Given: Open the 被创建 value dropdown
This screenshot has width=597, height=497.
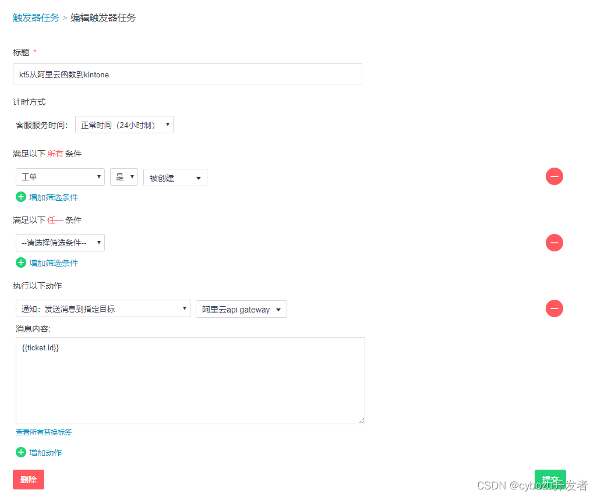Looking at the screenshot, I should point(175,177).
